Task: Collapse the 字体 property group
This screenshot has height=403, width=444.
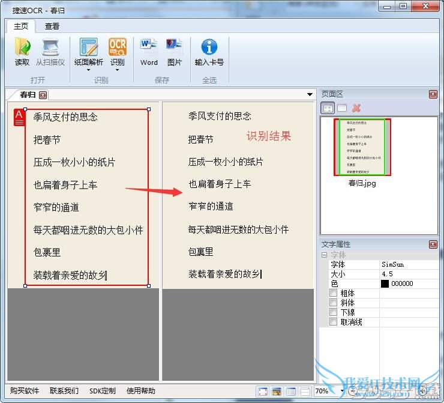Action: click(x=324, y=255)
